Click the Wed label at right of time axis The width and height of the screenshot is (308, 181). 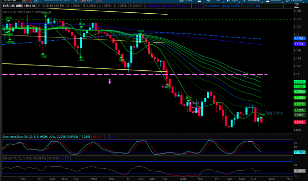(x=272, y=179)
